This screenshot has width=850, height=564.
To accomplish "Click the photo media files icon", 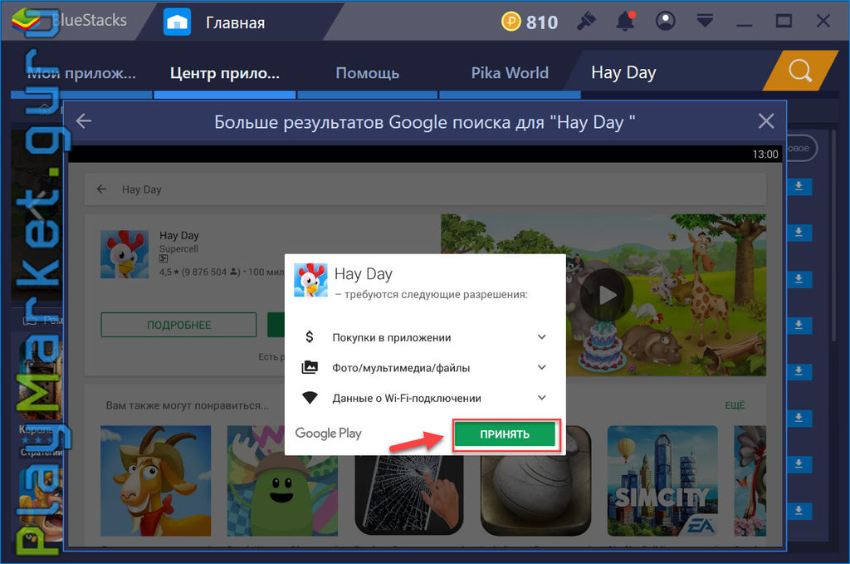I will point(310,367).
